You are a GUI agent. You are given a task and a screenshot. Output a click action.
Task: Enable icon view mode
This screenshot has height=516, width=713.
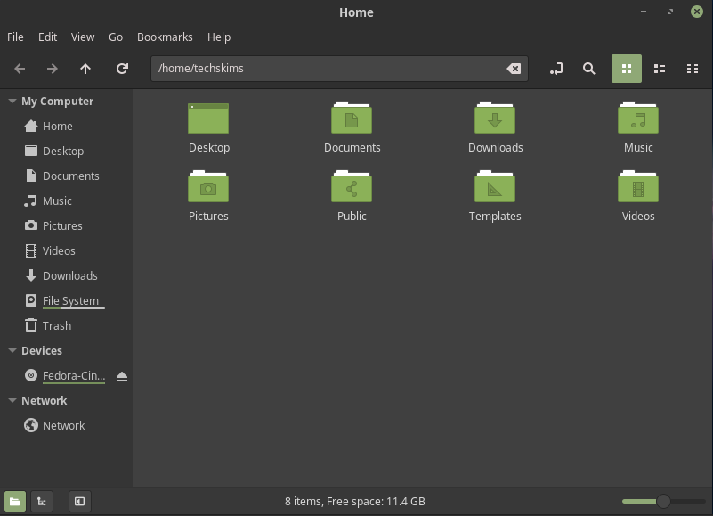coord(626,69)
